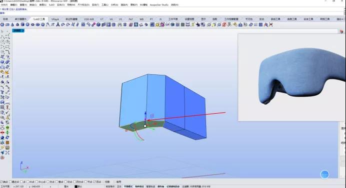
Task: Select the SubD cone primitive icon
Action: pos(12,24)
